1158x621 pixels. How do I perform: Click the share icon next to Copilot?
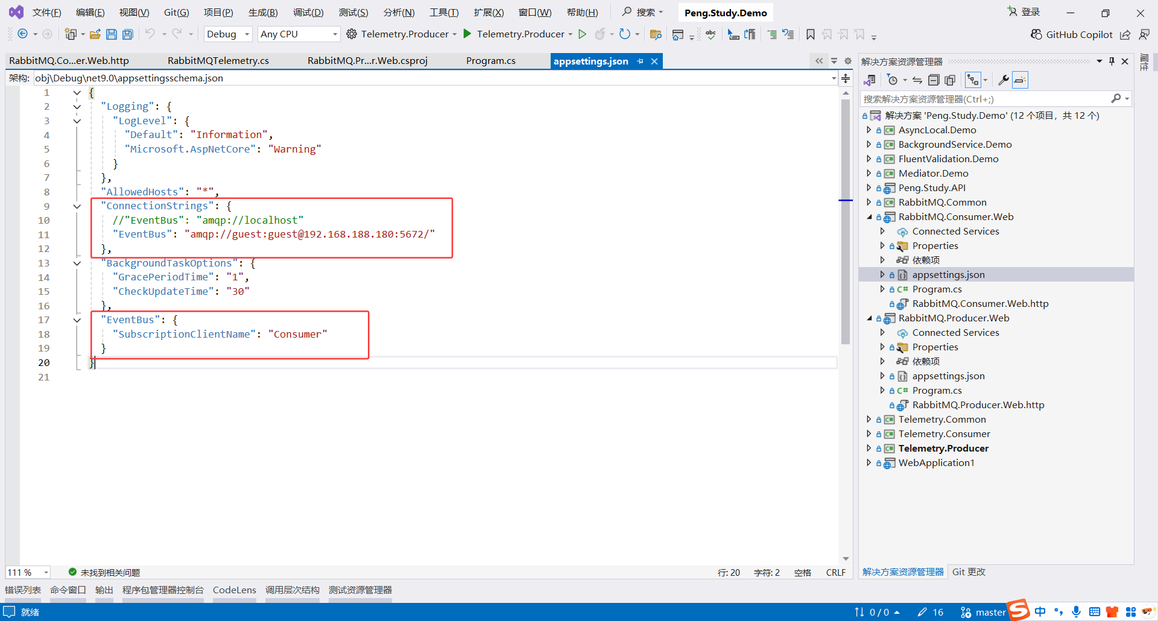click(1125, 34)
